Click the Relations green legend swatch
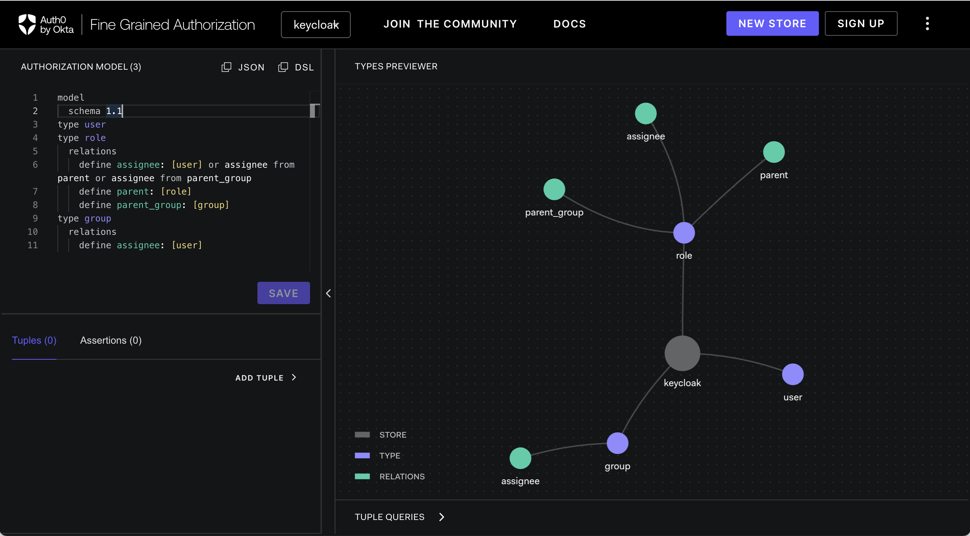Viewport: 970px width, 536px height. coord(362,476)
